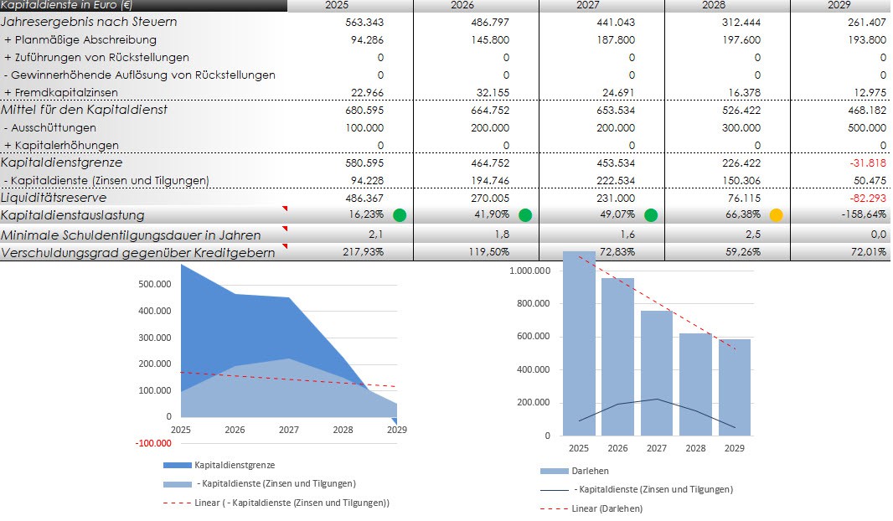
Task: Click the 2027 column header cell
Action: tap(601, 5)
